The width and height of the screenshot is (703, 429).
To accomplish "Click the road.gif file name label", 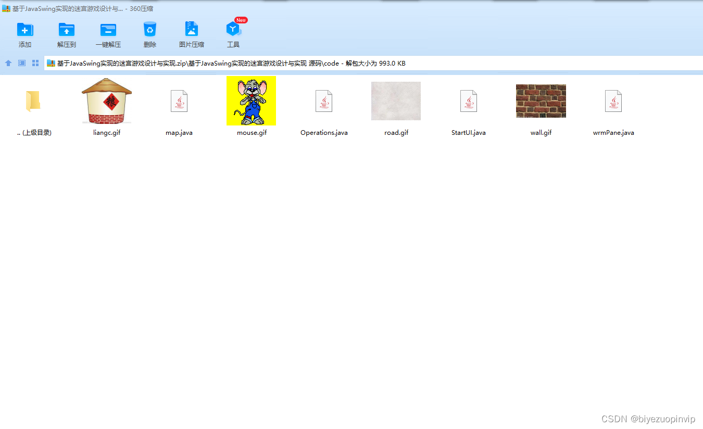I will pos(396,133).
